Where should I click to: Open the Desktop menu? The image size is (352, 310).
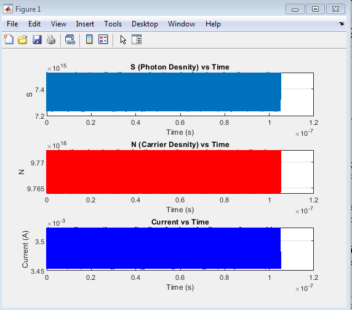click(x=145, y=24)
